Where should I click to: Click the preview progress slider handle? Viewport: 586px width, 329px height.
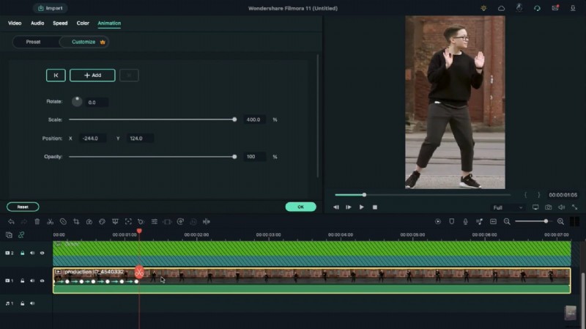tap(364, 195)
